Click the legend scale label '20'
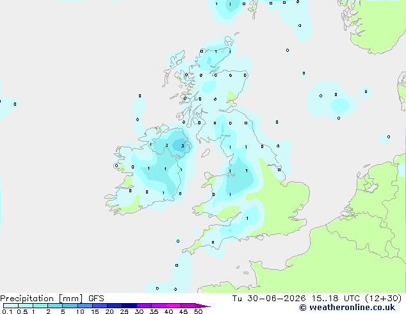 [110, 311]
